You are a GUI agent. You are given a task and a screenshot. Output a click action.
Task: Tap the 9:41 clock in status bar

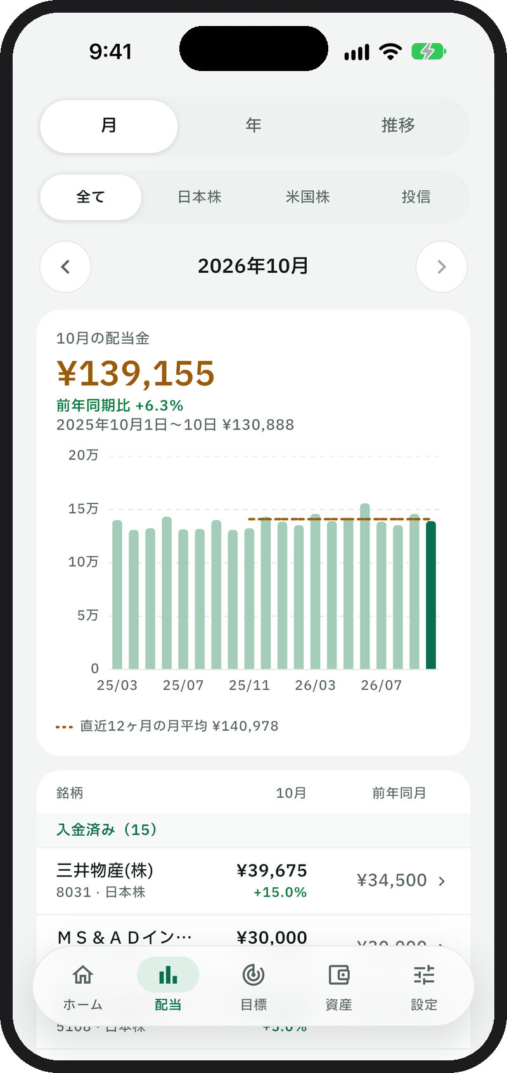coord(110,51)
